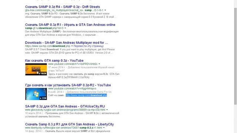Open 'SA-MP 0.3z для GTA San Andreas - GTAViceCity.RU' result
The image size is (237, 133).
65,106
